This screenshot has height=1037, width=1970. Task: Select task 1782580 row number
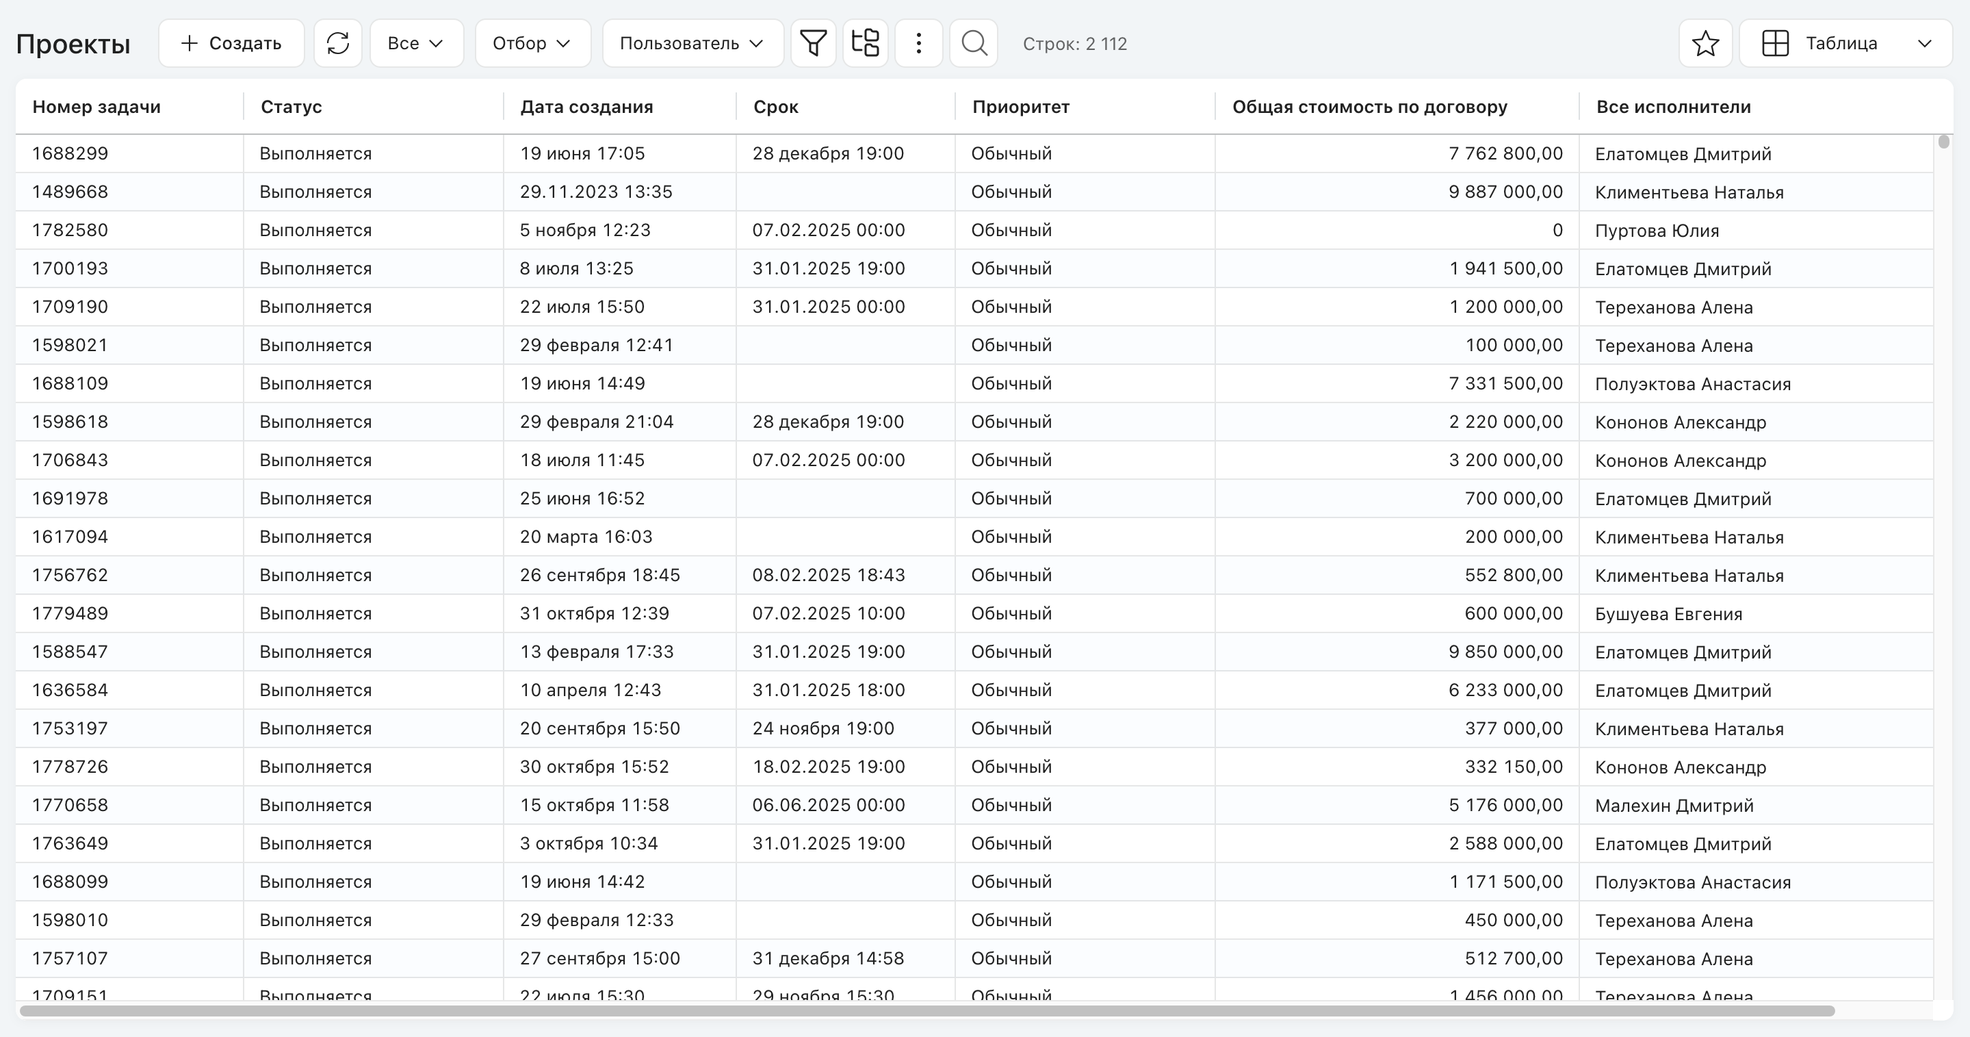[70, 230]
